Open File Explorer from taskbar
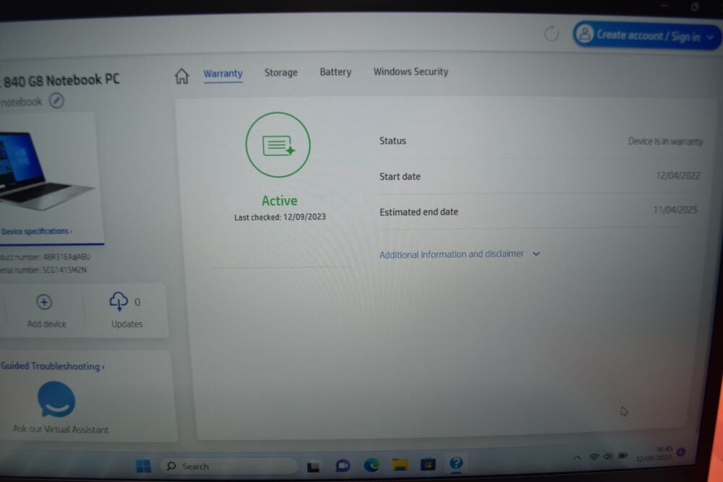This screenshot has width=723, height=482. tap(400, 465)
